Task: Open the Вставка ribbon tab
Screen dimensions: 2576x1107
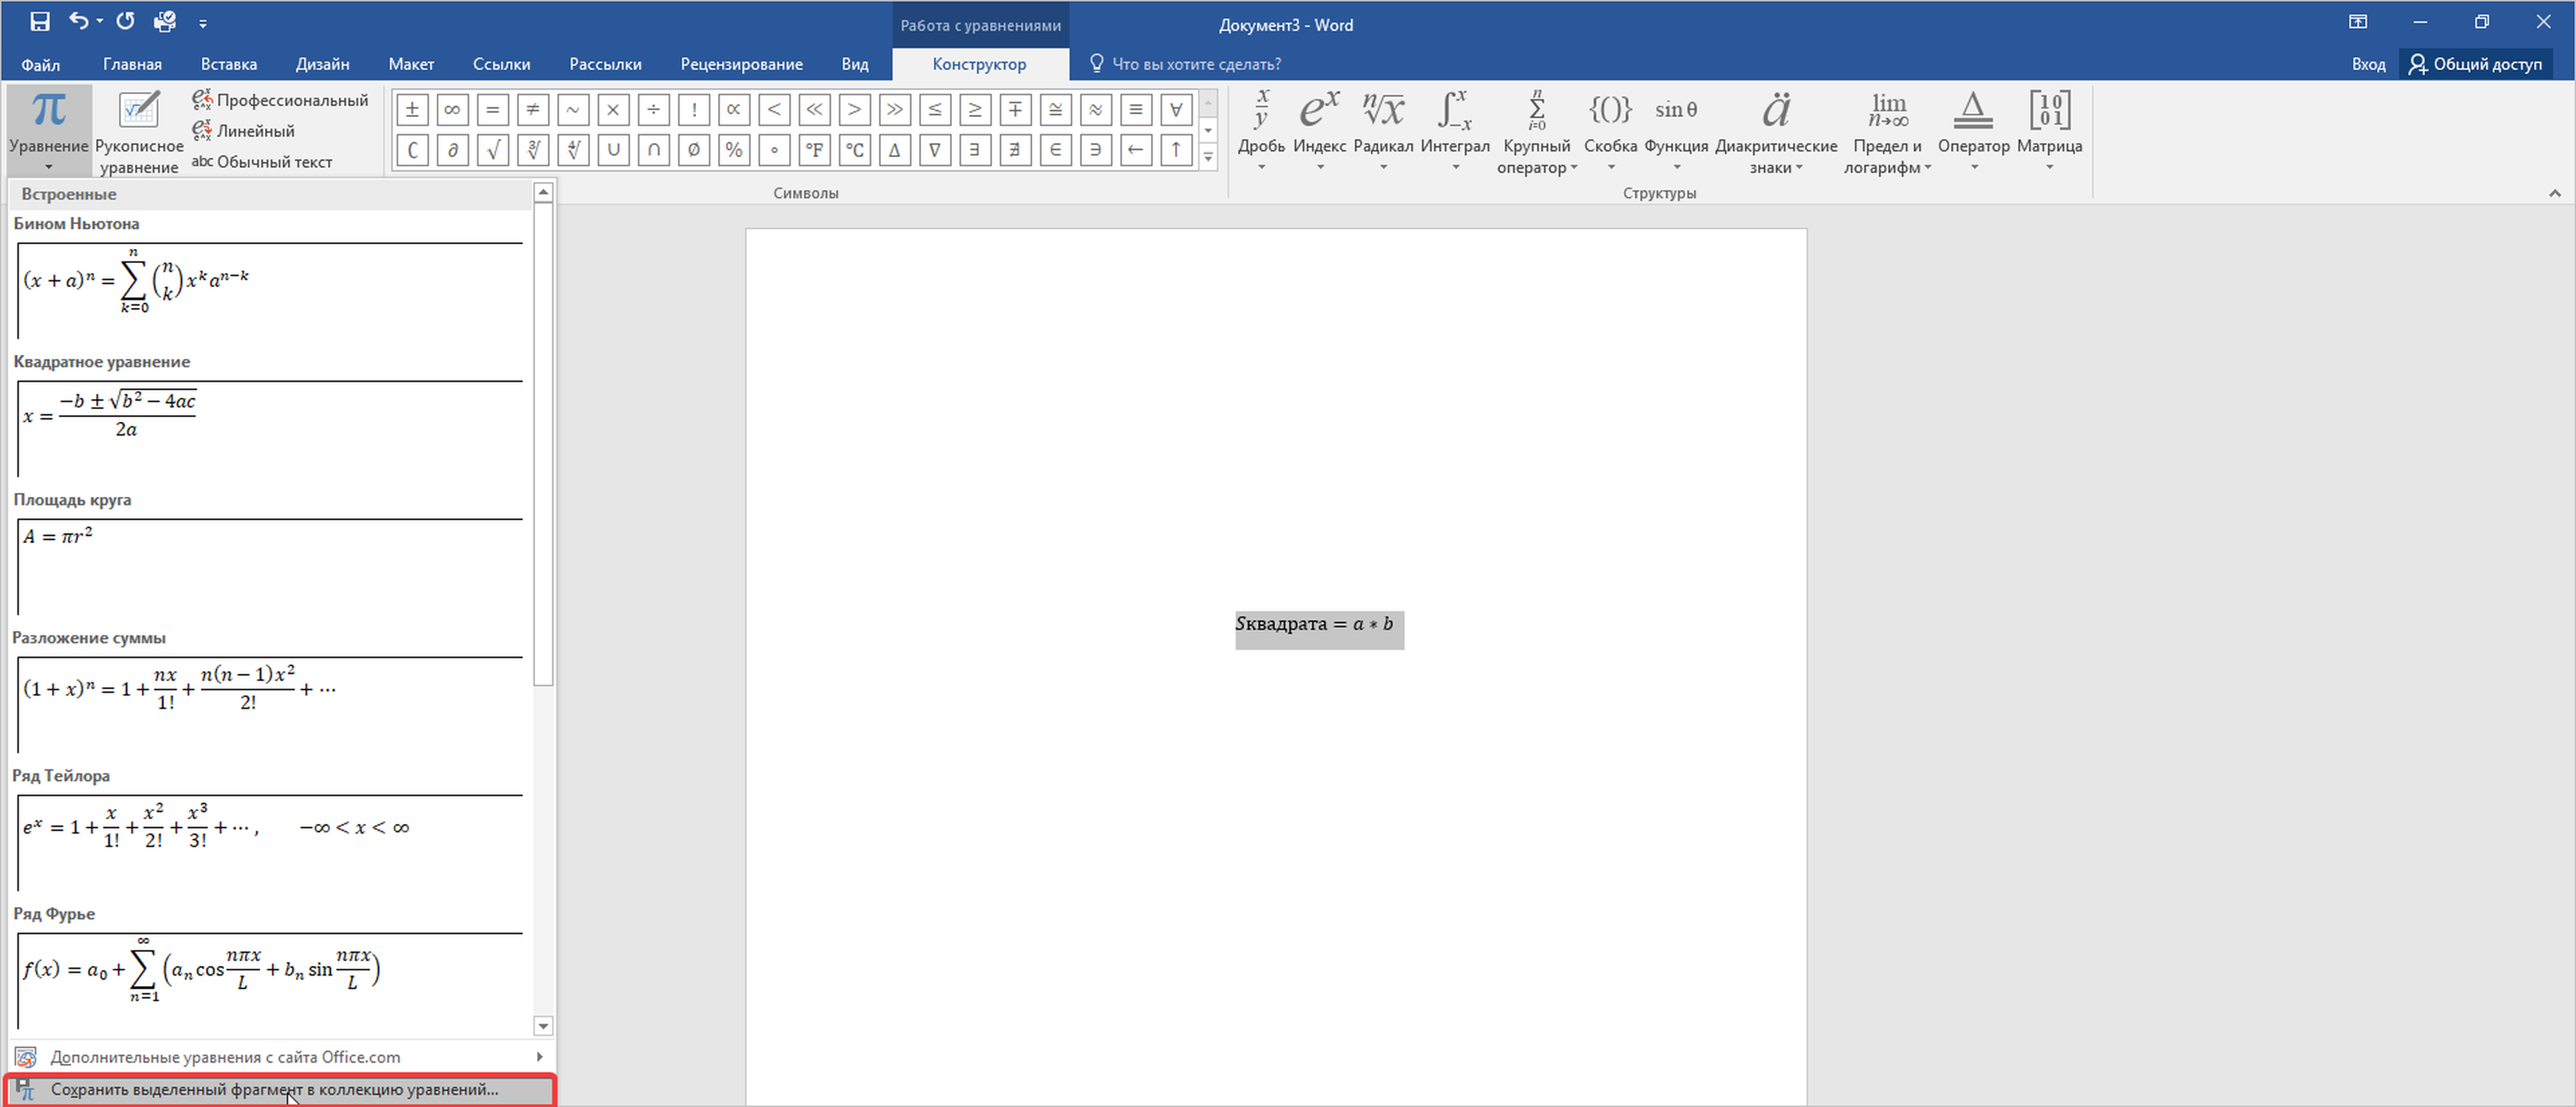Action: tap(228, 64)
